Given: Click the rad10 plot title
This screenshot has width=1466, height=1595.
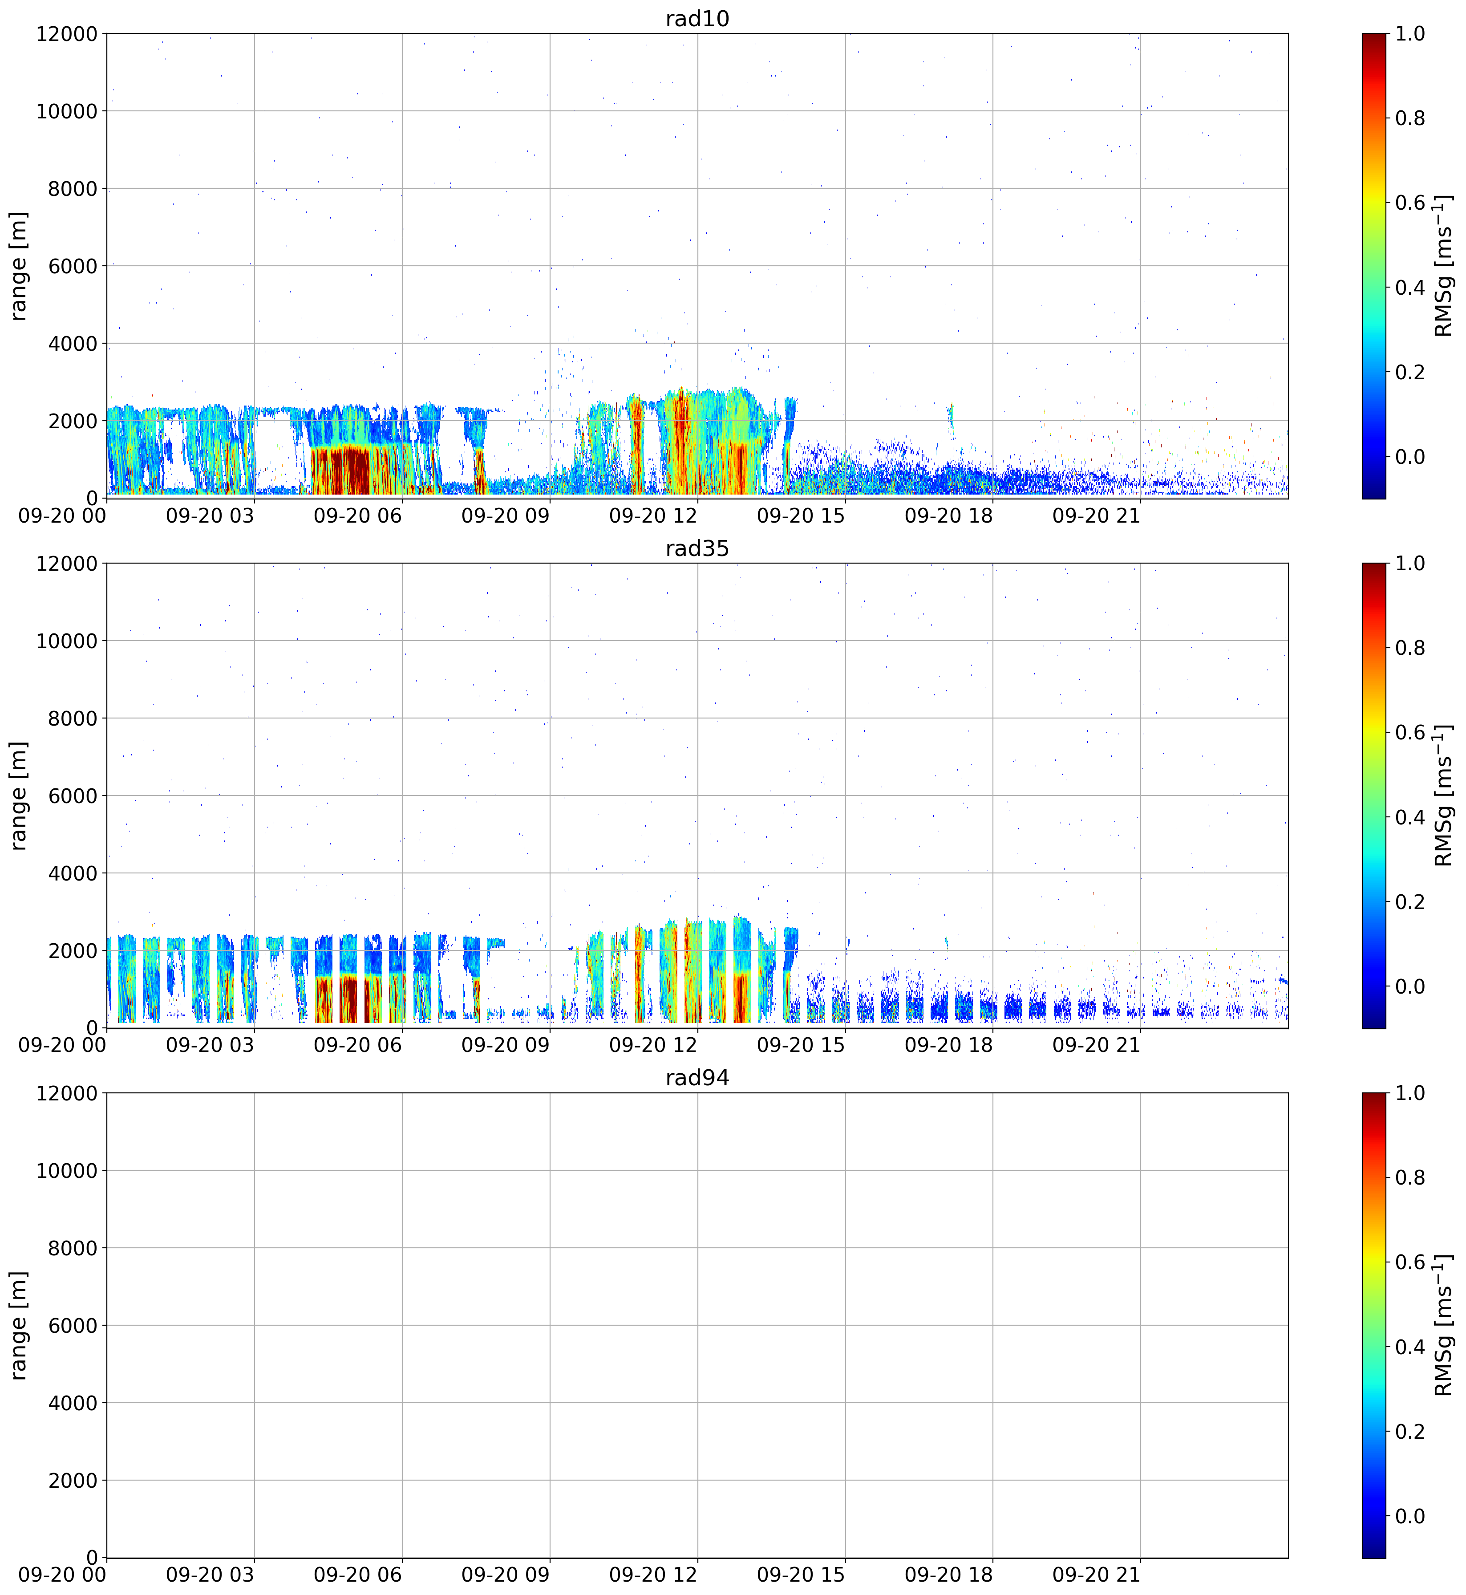Looking at the screenshot, I should pos(697,19).
